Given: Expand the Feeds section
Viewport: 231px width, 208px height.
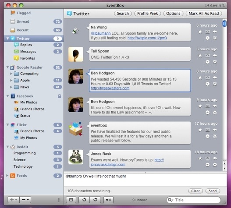Looking at the screenshot, I should tap(7, 176).
